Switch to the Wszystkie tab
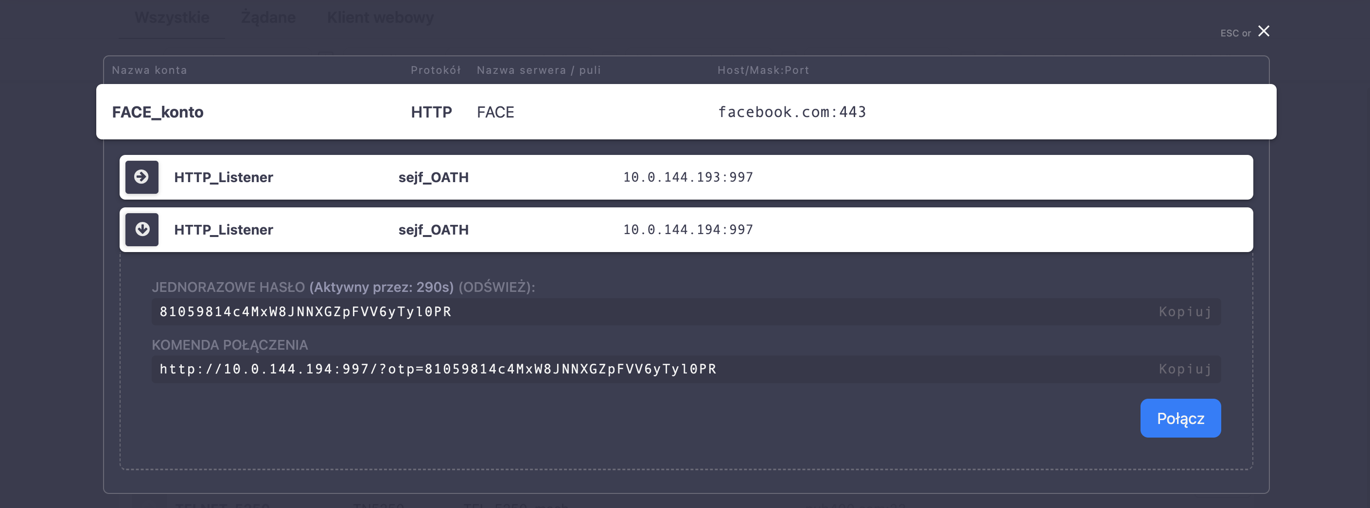Image resolution: width=1370 pixels, height=508 pixels. point(172,17)
